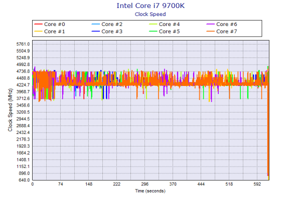This screenshot has width=301, height=200.
Task: Click the Clock Speed (MHz) axis label
Action: pyautogui.click(x=10, y=110)
